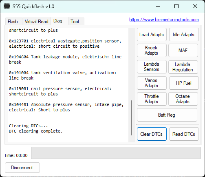Switch to the Flash tab
The image size is (205, 177).
click(x=13, y=22)
